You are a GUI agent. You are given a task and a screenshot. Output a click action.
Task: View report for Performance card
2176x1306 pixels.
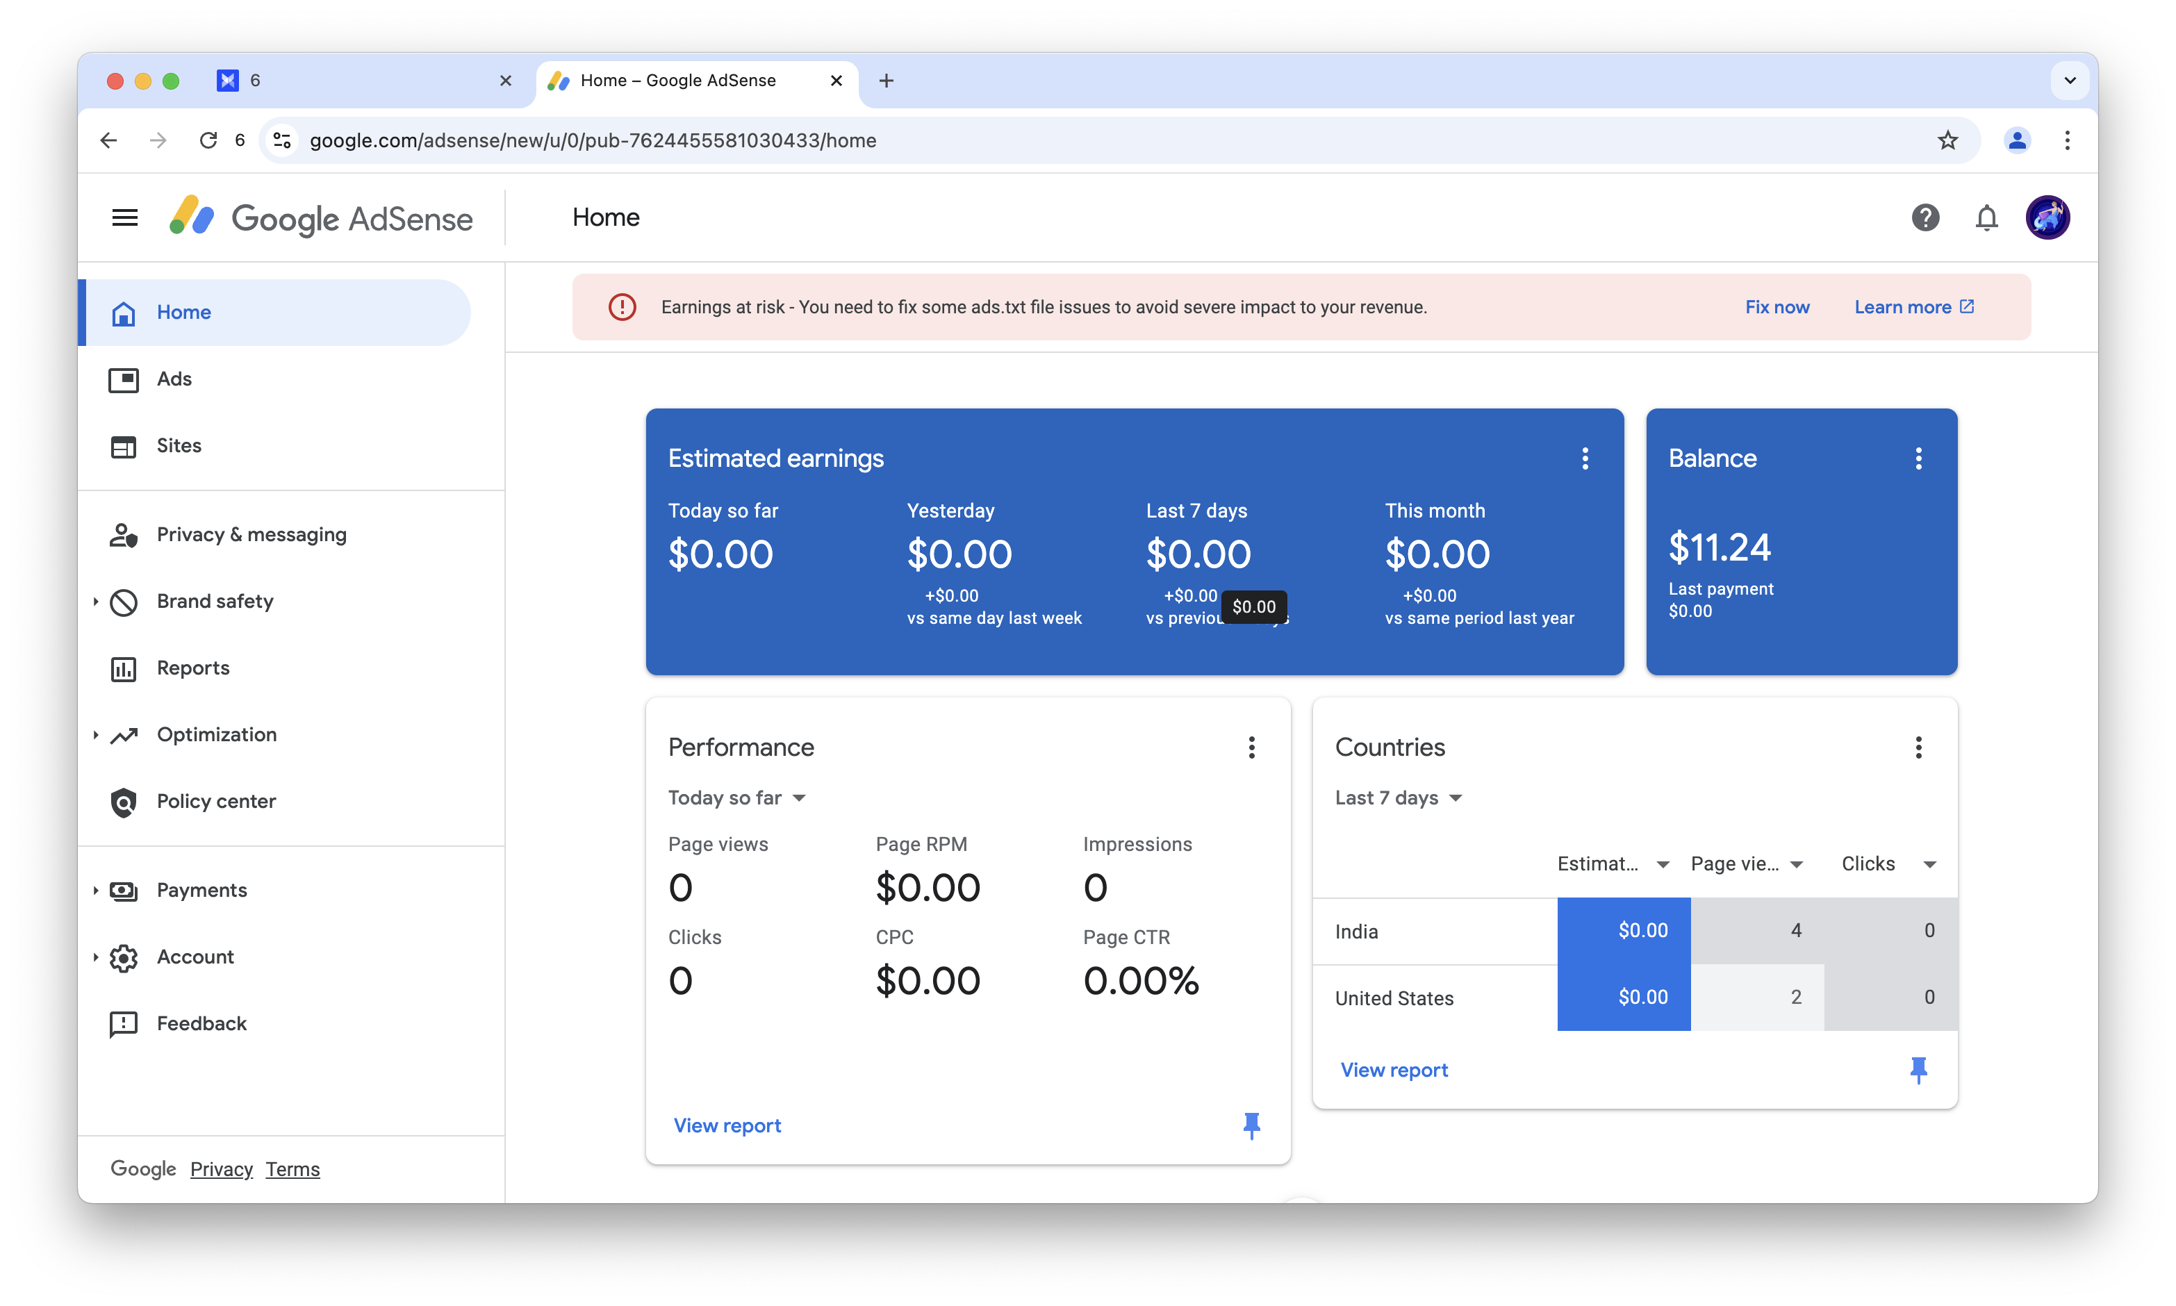[x=727, y=1125]
